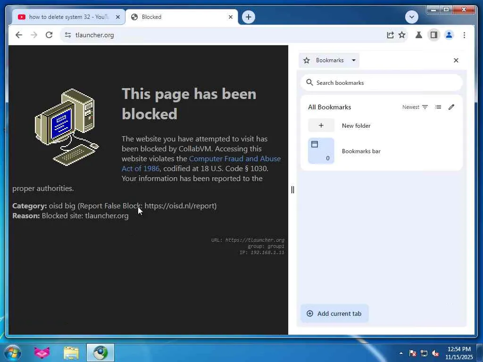Click the browser icon on the taskbar
This screenshot has width=483, height=362.
coord(100,353)
